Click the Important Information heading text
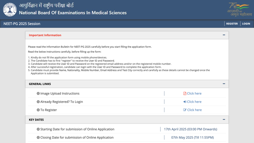The height and width of the screenshot is (143, 254). pos(45,35)
